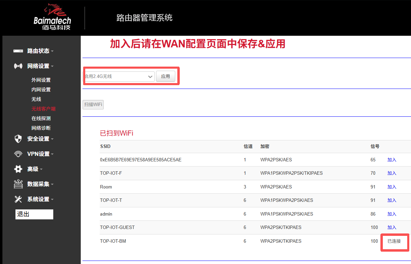This screenshot has height=264, width=411.
Task: Click the 退出 logout button
Action: (34, 214)
